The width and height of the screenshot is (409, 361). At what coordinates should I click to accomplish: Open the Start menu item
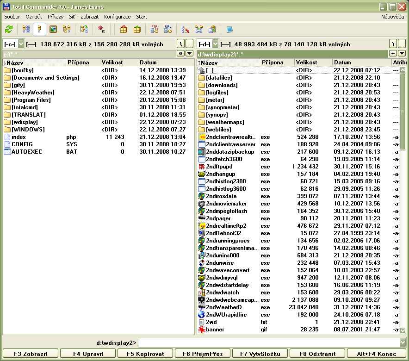pos(142,17)
